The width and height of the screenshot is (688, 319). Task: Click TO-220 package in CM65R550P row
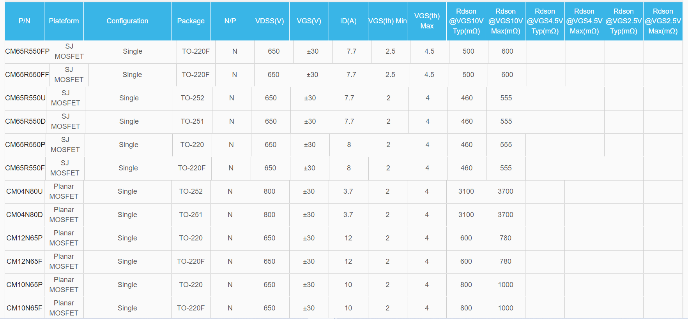[x=192, y=145]
